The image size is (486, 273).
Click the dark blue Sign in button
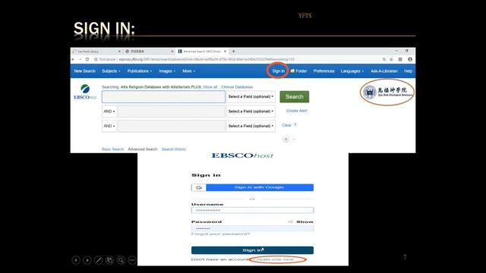(252, 250)
